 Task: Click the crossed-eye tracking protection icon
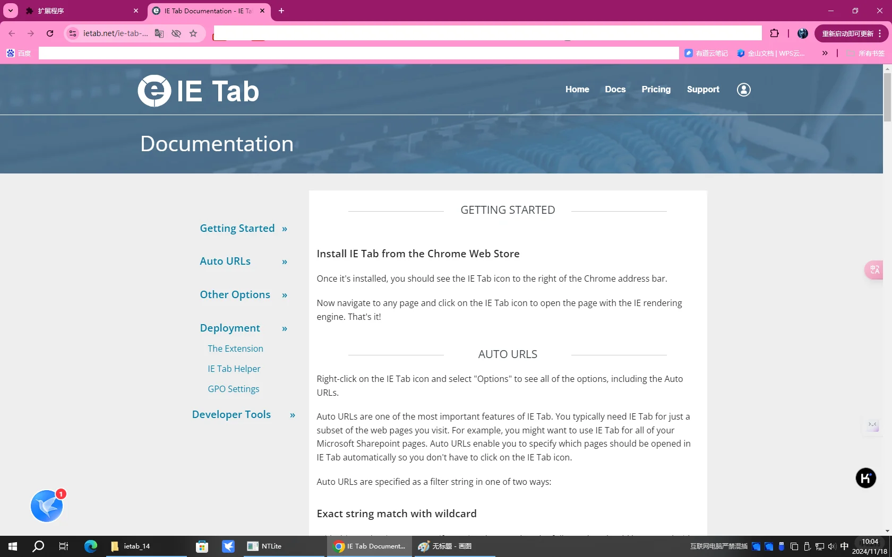pyautogui.click(x=176, y=33)
